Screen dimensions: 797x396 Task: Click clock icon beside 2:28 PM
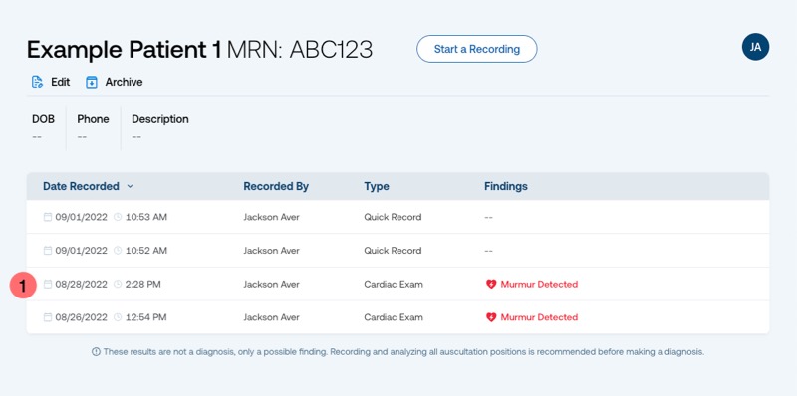click(x=118, y=284)
